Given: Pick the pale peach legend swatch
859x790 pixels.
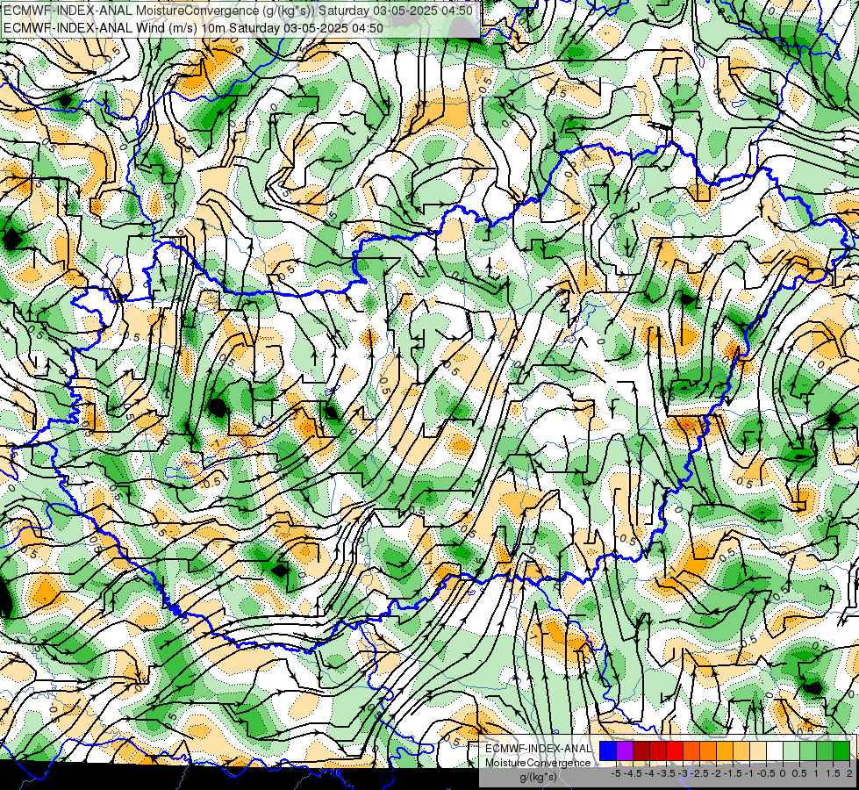Looking at the screenshot, I should (758, 750).
